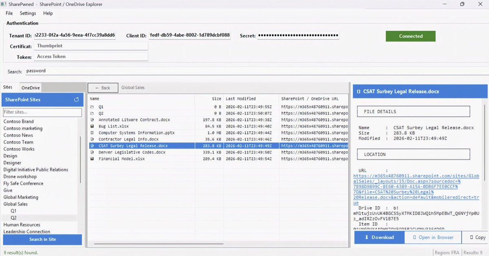Click the SharePoint / OneDrive URL column header

[314, 99]
